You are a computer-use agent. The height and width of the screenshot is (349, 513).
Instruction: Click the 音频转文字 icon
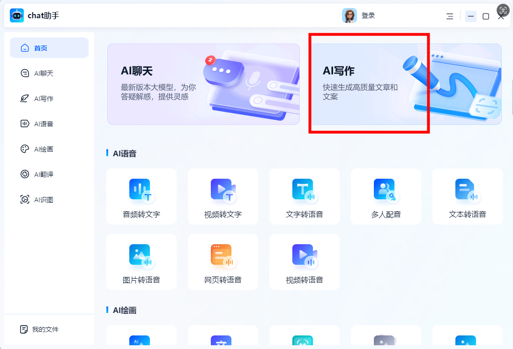pyautogui.click(x=141, y=190)
